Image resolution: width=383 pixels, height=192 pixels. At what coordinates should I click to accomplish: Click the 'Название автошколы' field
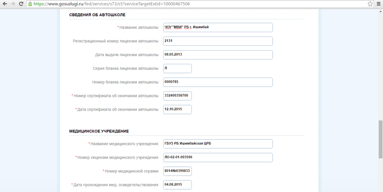(218, 27)
